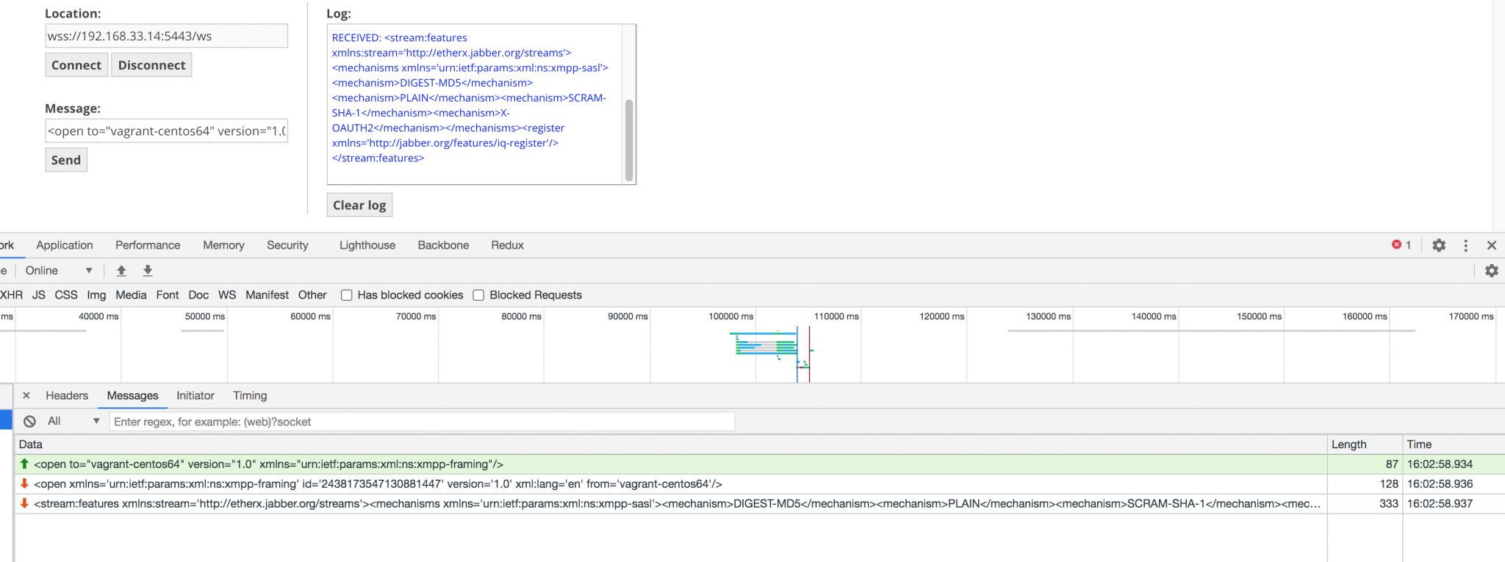Select the WS resource type filter
The image size is (1505, 562).
click(x=227, y=295)
